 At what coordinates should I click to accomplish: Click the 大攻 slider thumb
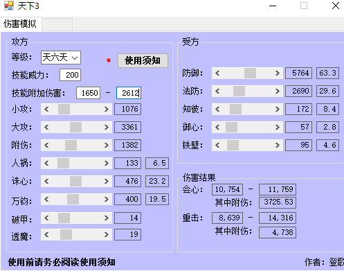75,127
